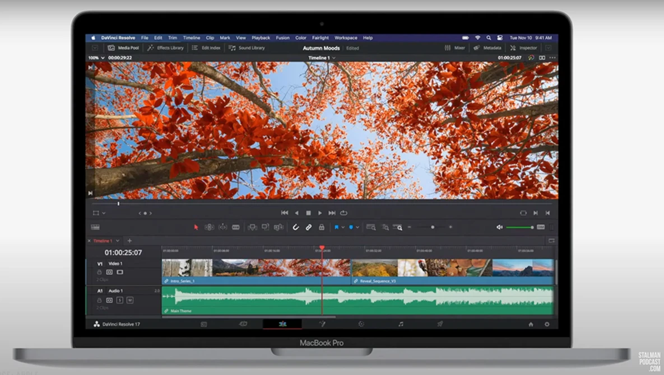Go to the Fusion page
The image size is (664, 375).
(322, 324)
